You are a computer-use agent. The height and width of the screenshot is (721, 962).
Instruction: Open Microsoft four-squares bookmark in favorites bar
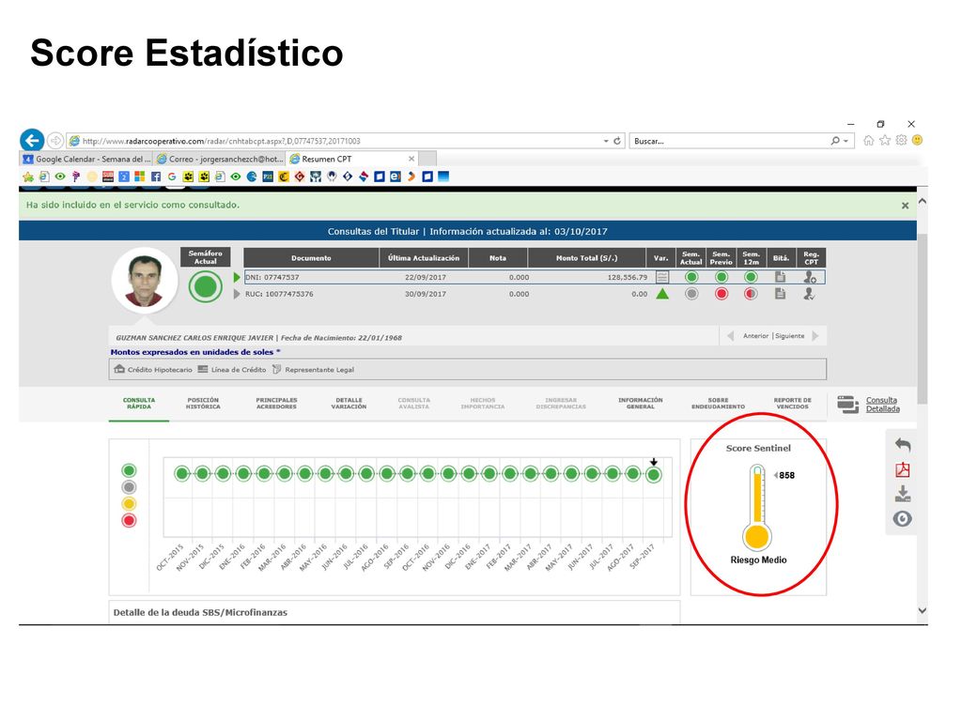pos(140,176)
